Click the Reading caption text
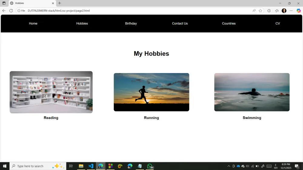 point(51,118)
